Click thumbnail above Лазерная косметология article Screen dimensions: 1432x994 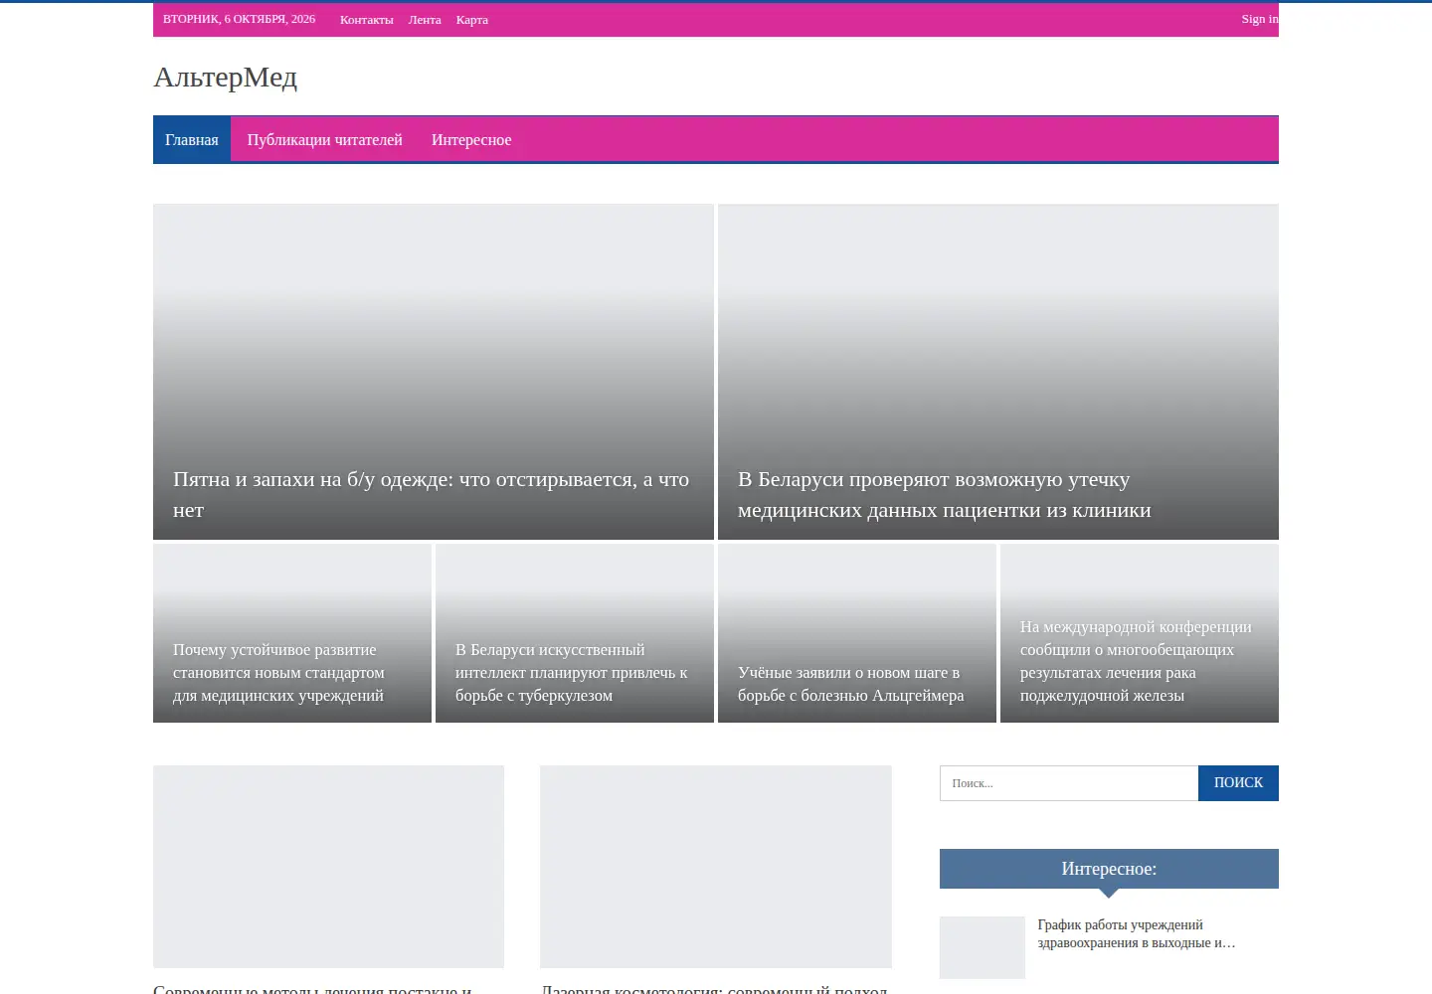716,867
